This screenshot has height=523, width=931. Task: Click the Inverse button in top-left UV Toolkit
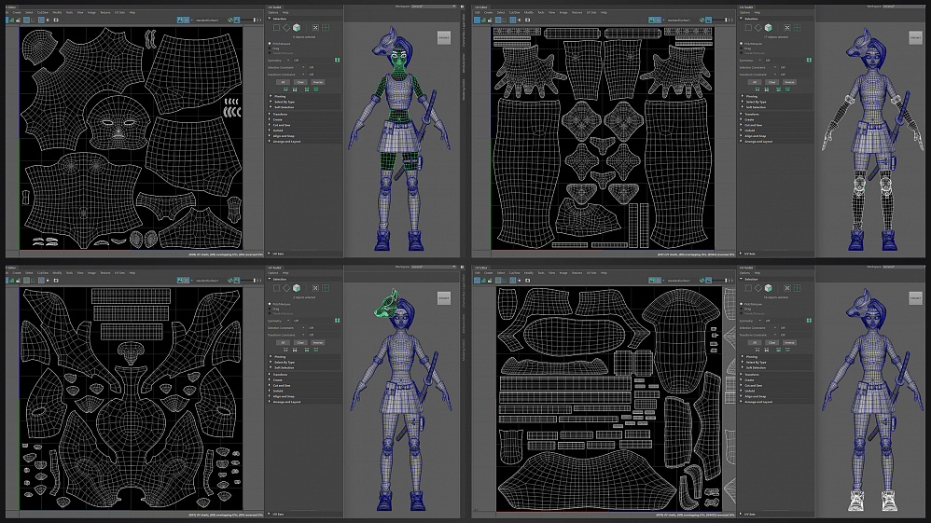pyautogui.click(x=318, y=82)
